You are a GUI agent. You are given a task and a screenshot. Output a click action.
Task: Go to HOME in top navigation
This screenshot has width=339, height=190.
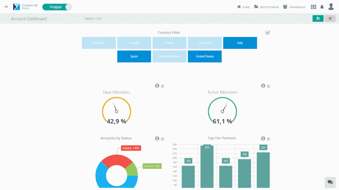pyautogui.click(x=243, y=7)
